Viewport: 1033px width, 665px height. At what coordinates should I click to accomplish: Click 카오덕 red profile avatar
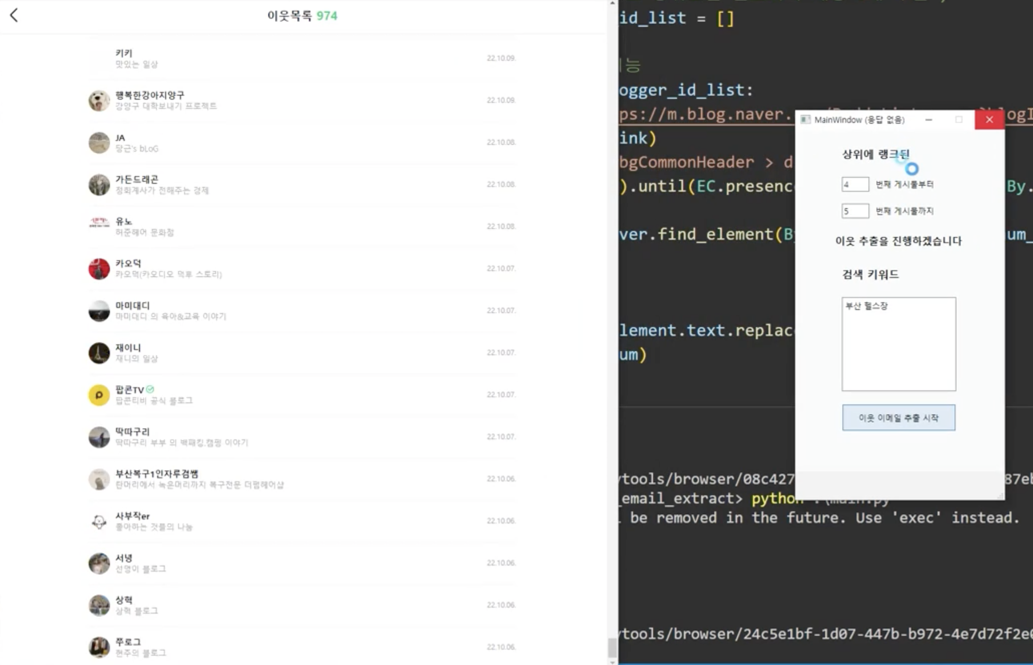pos(99,269)
